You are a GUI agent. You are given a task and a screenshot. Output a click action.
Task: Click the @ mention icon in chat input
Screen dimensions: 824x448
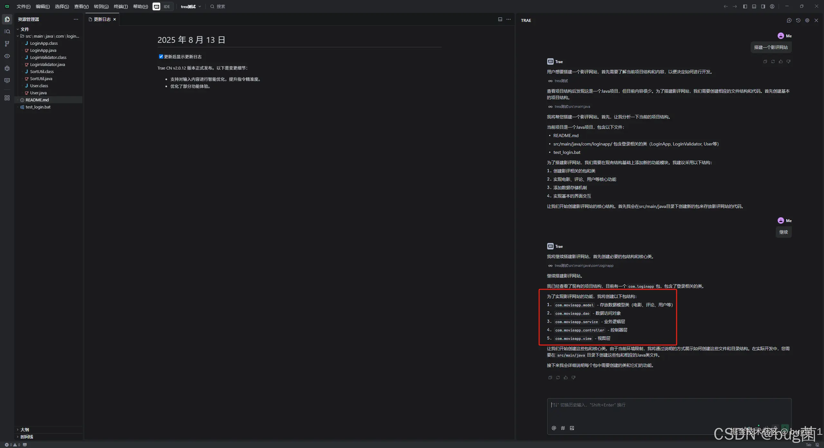(554, 428)
